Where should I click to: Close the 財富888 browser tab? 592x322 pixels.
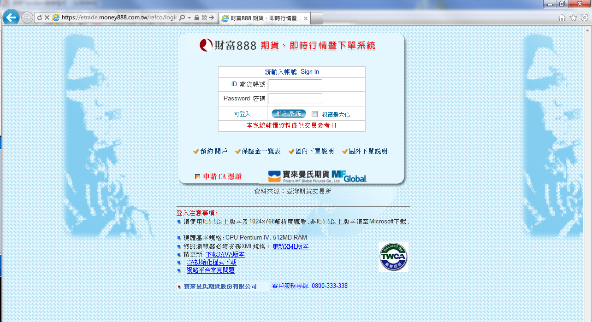click(x=306, y=18)
